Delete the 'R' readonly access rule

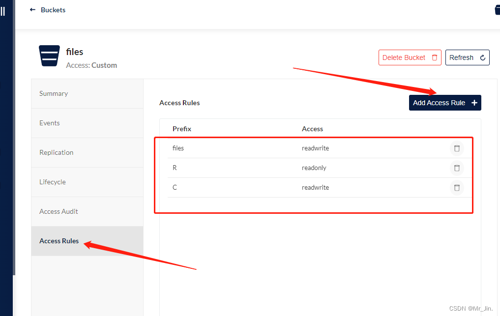tap(457, 168)
